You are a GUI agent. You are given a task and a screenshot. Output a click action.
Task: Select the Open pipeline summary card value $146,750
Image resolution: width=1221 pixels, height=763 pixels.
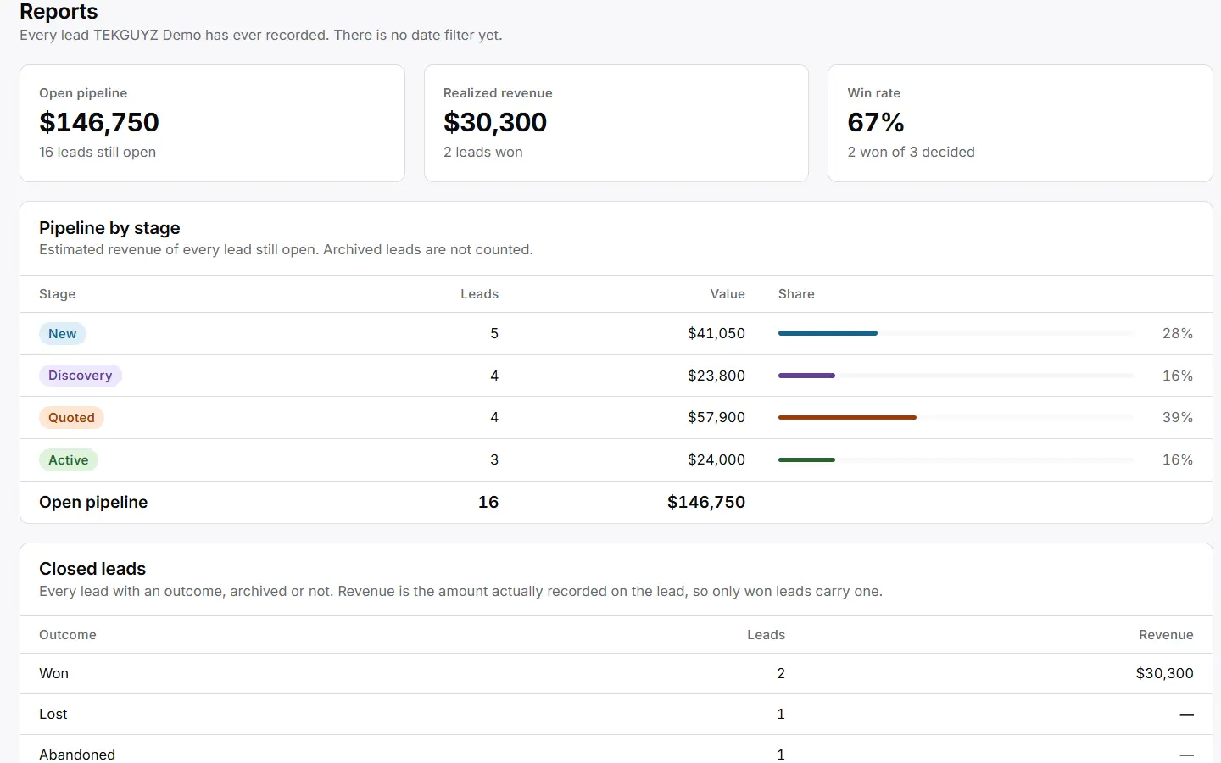(x=99, y=123)
